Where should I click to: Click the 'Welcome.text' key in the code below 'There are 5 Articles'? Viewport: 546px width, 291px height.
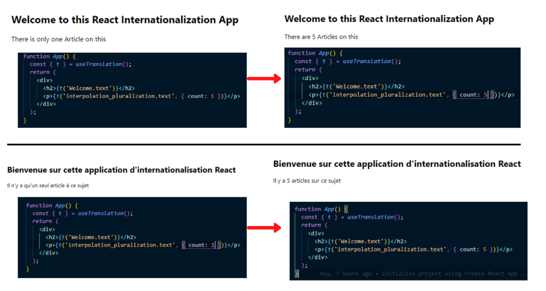[x=357, y=86]
